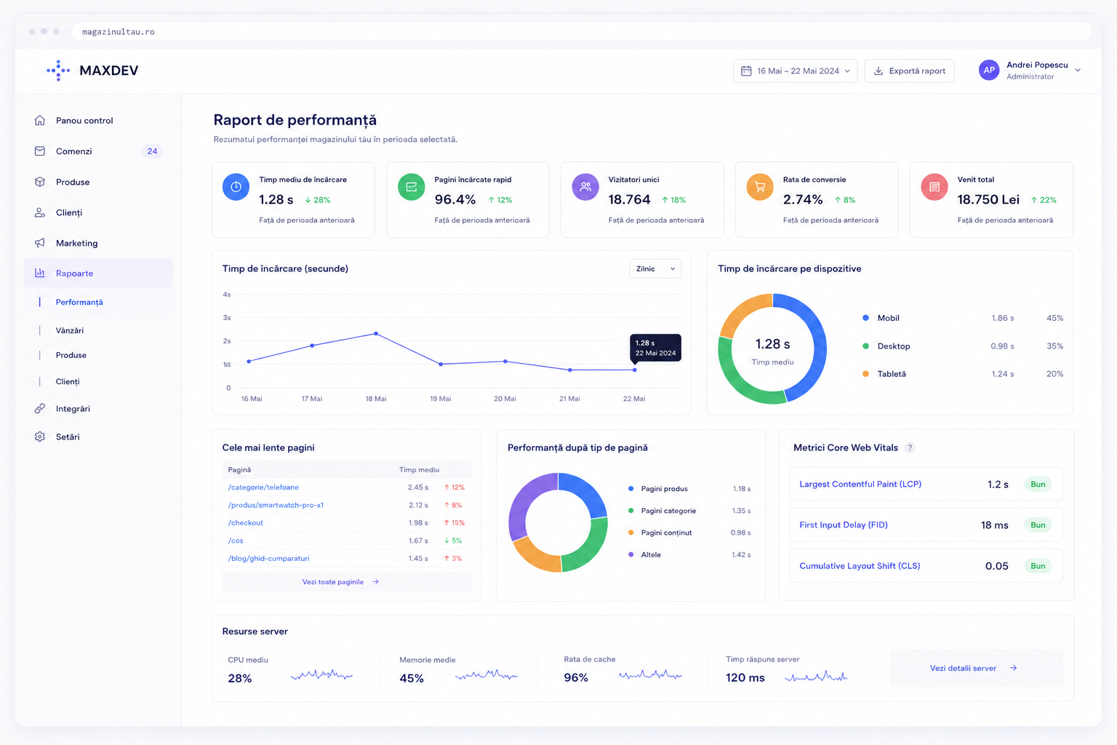Click the Timp răspuns server sparkline

(x=816, y=677)
